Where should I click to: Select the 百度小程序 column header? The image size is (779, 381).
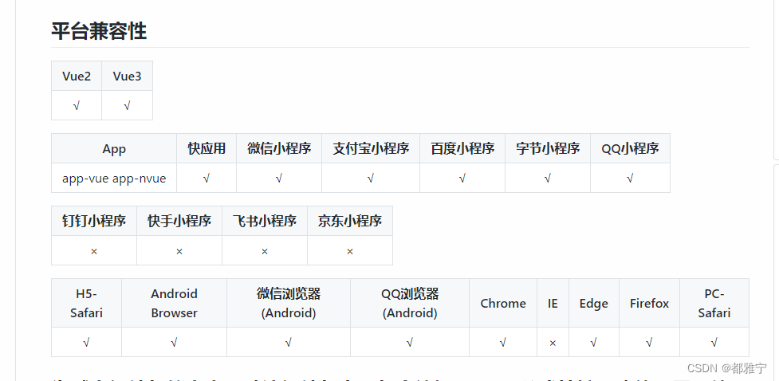(462, 148)
